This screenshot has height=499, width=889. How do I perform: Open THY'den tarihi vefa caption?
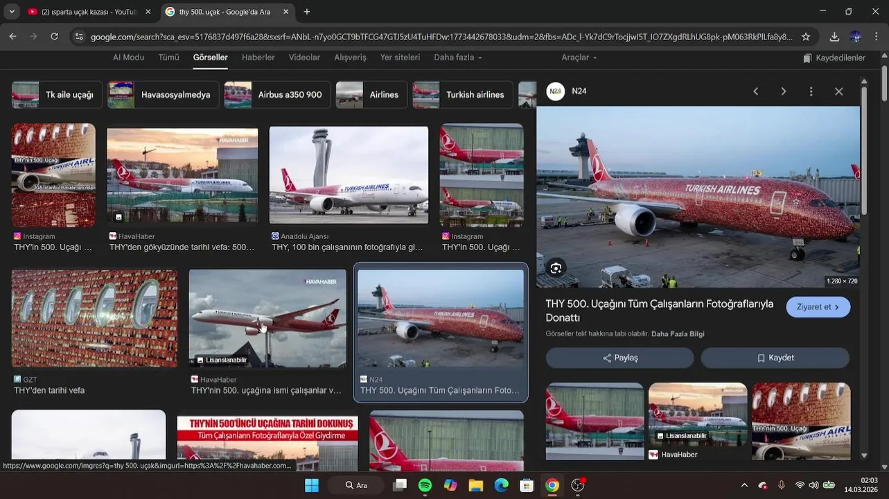click(x=49, y=390)
